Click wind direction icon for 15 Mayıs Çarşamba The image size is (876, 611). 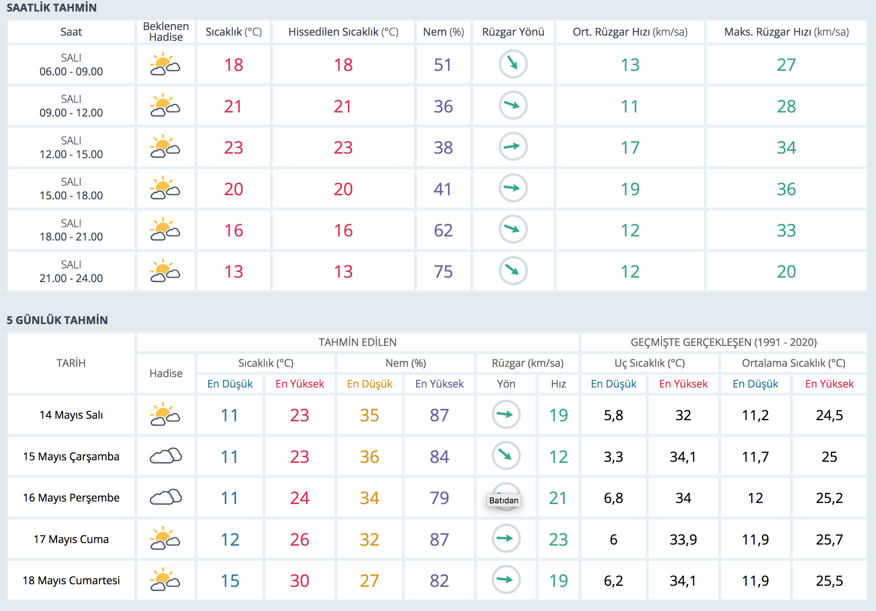(x=506, y=456)
